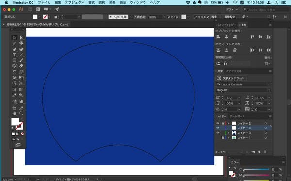The image size is (291, 181).
Task: Select the Pen tool
Action: [15, 50]
